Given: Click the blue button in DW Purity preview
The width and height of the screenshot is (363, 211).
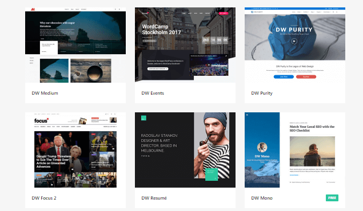Looking at the screenshot, I should tap(284, 76).
